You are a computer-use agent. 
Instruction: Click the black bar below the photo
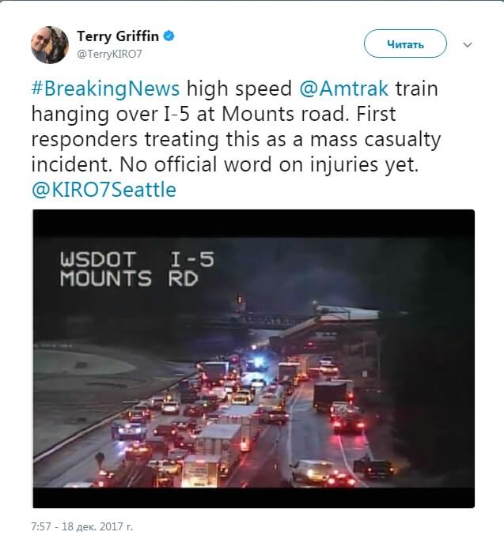(x=254, y=498)
